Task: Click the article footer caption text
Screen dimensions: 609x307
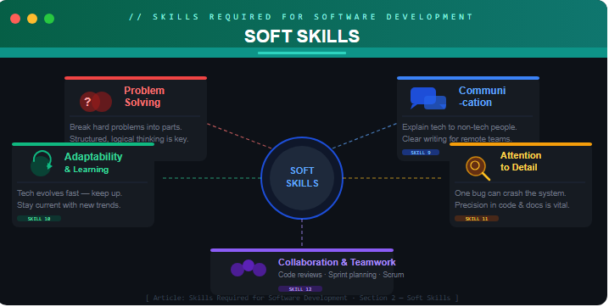Action: 302,298
